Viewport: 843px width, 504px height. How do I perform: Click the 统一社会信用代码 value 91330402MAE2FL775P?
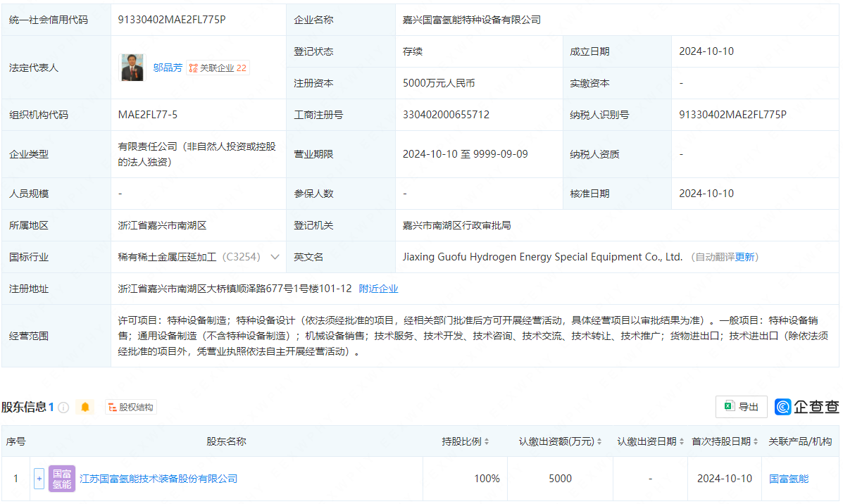172,20
